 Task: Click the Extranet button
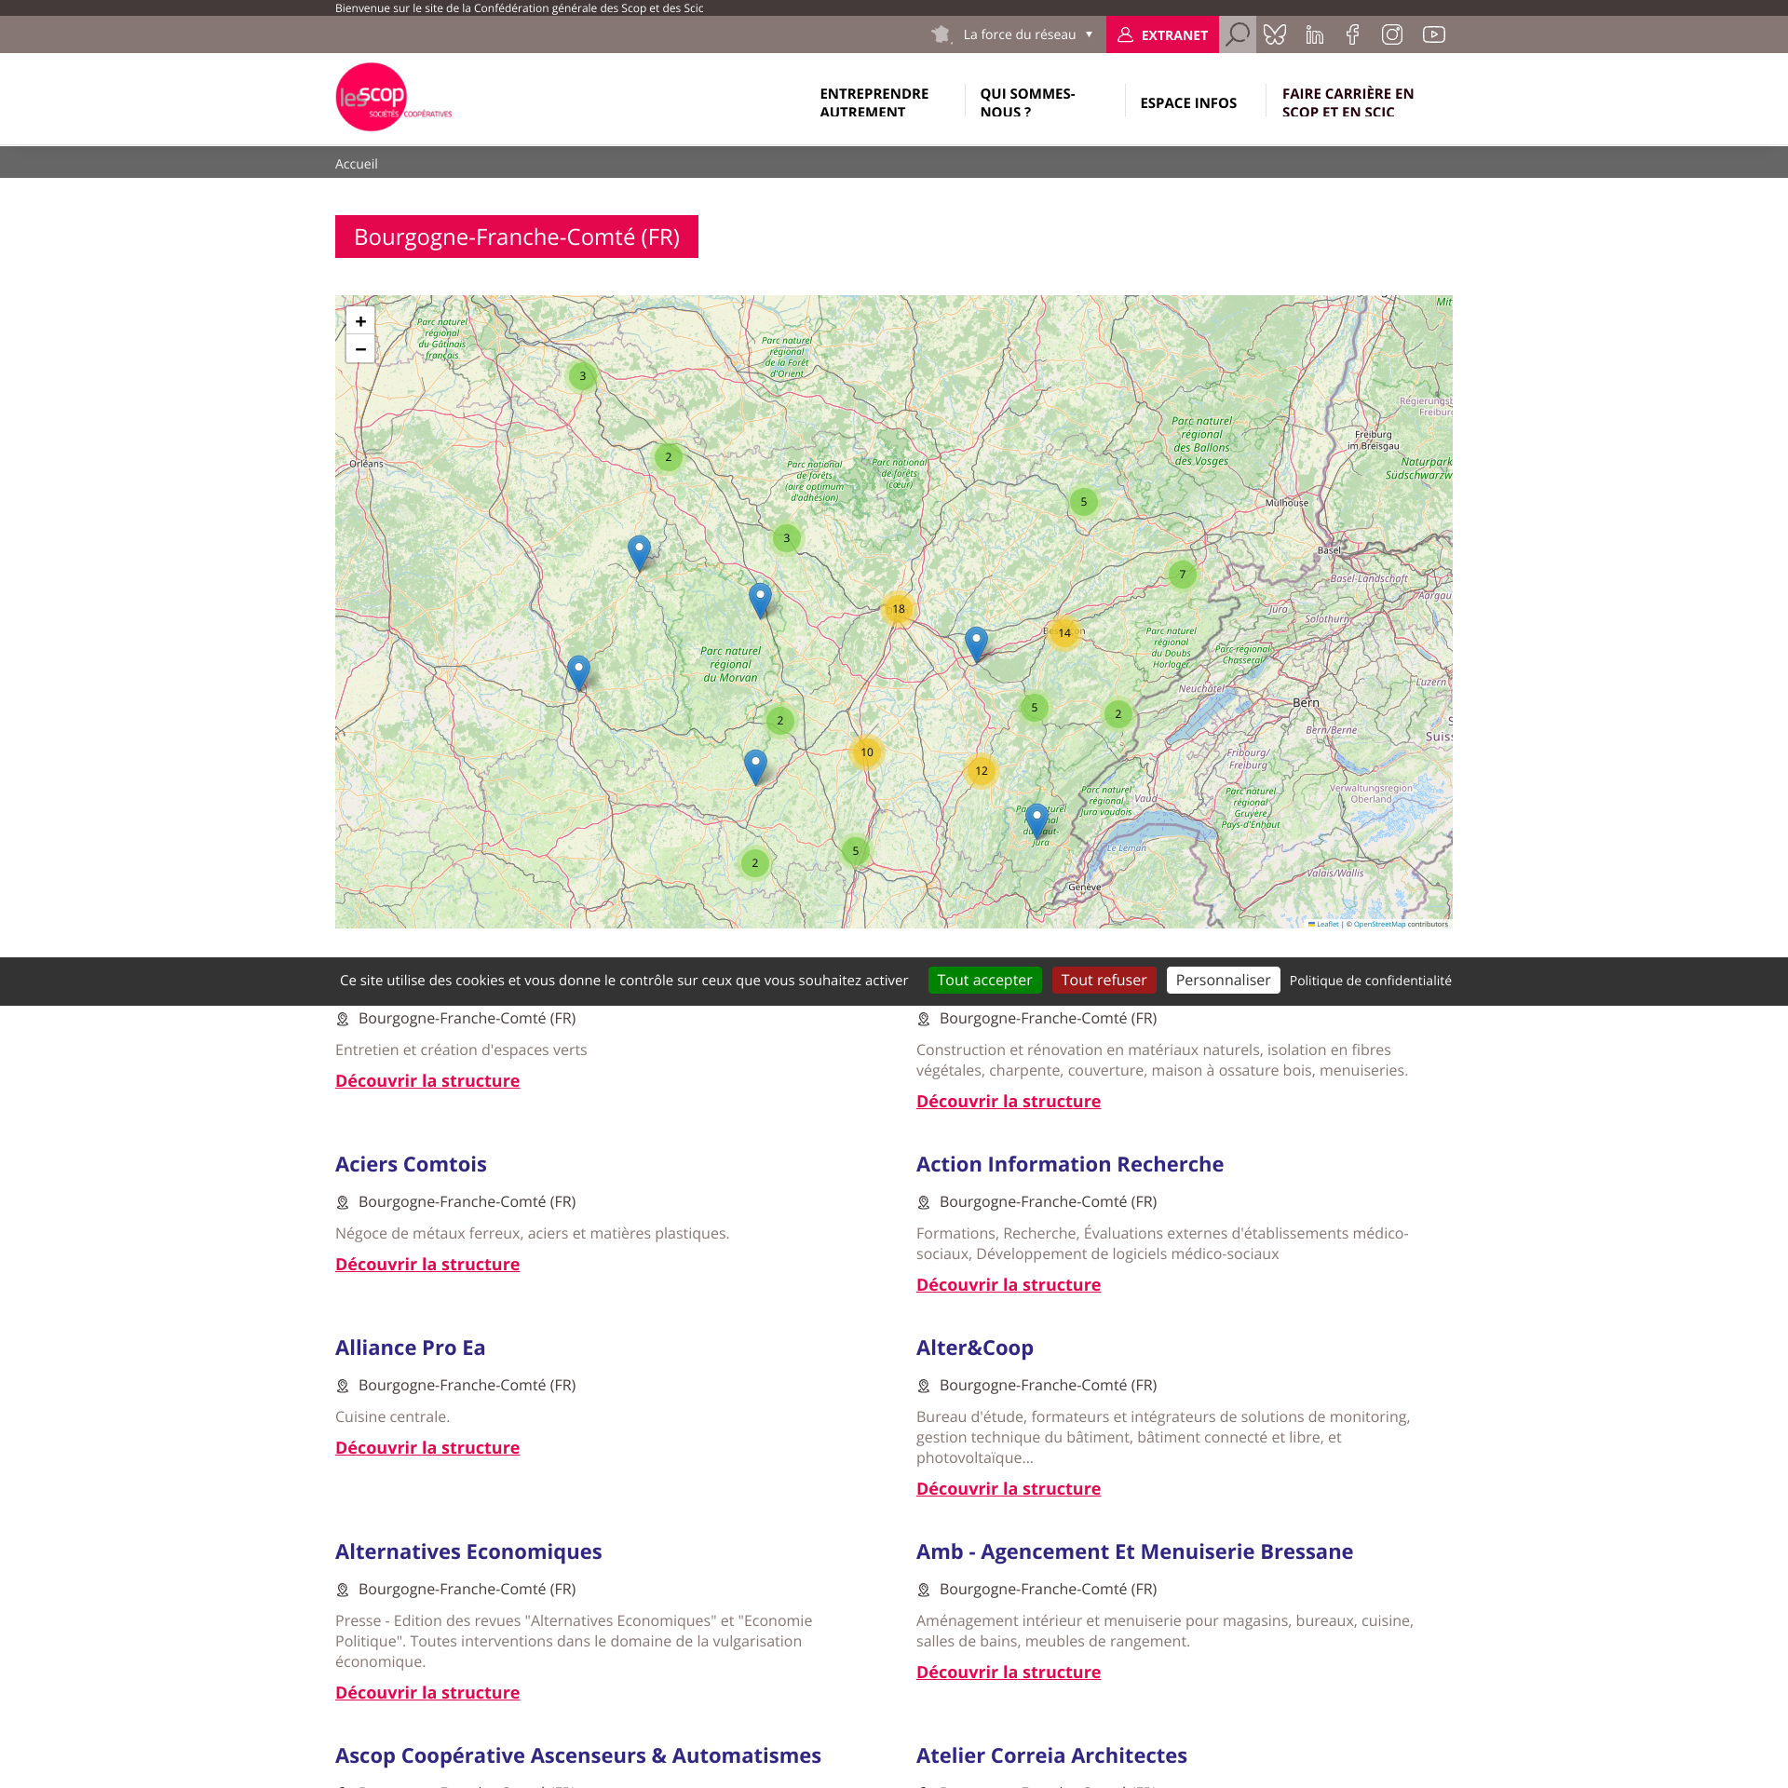click(x=1162, y=34)
